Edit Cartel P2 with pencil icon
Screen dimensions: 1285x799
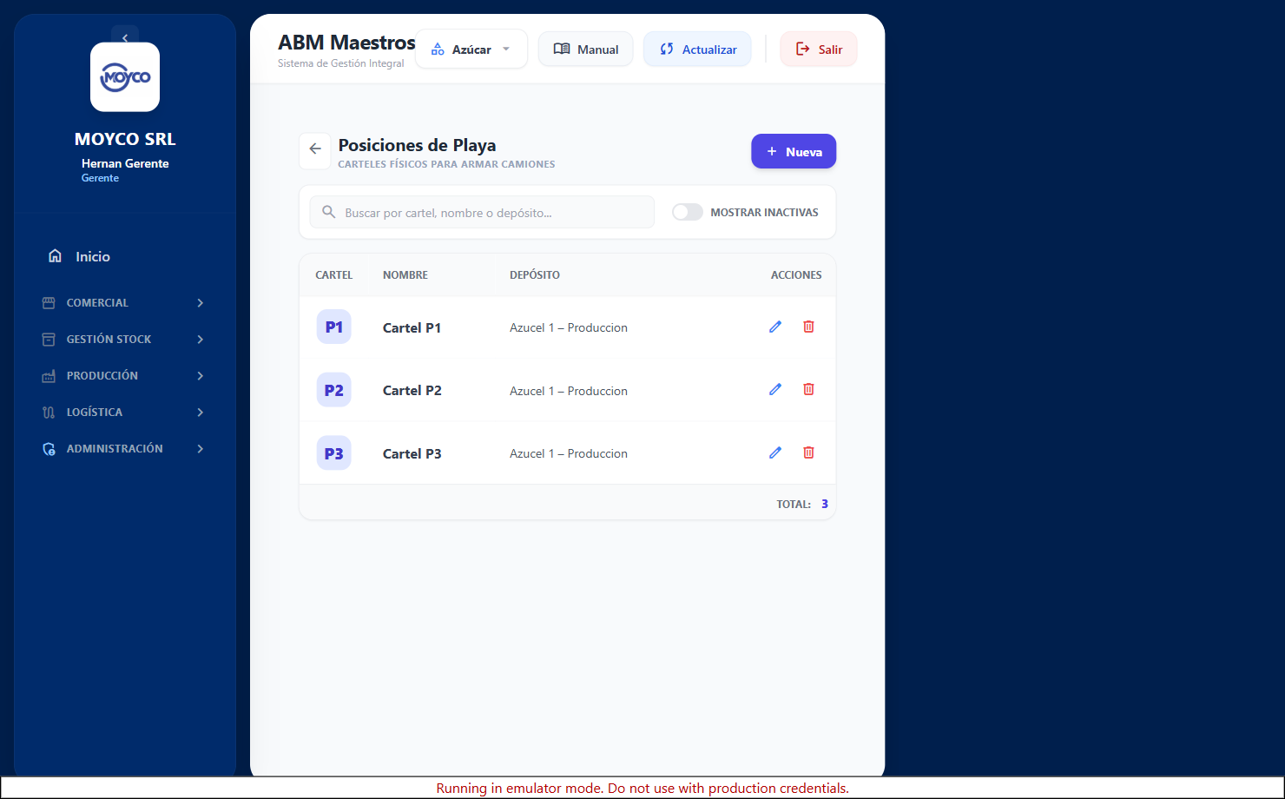pos(775,389)
